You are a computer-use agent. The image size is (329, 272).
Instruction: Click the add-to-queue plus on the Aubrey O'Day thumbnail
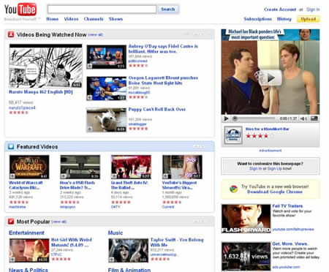(x=90, y=66)
